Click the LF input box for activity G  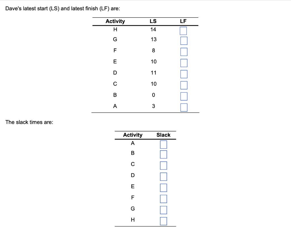pos(183,41)
